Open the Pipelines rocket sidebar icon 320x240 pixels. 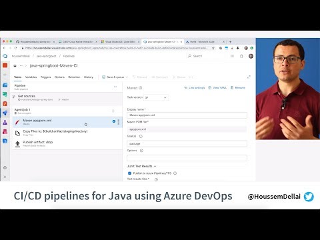coord(5,113)
